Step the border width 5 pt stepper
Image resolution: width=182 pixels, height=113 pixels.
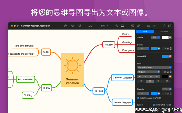tap(170, 49)
